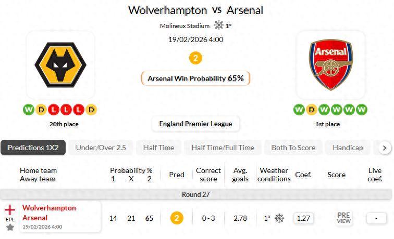Viewport: 394px width, 239px height.
Task: Click Wolverhampton's first green W form badge
Action: 28,110
